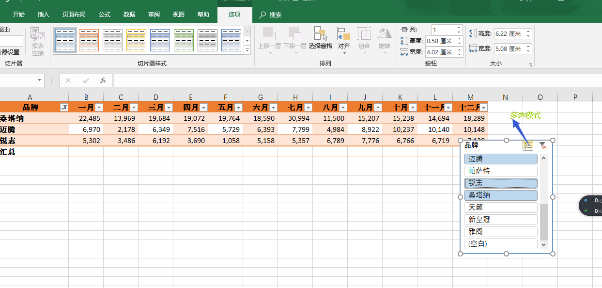Toggle 雅阁 item in the slicer
The image size is (602, 288).
click(x=501, y=231)
